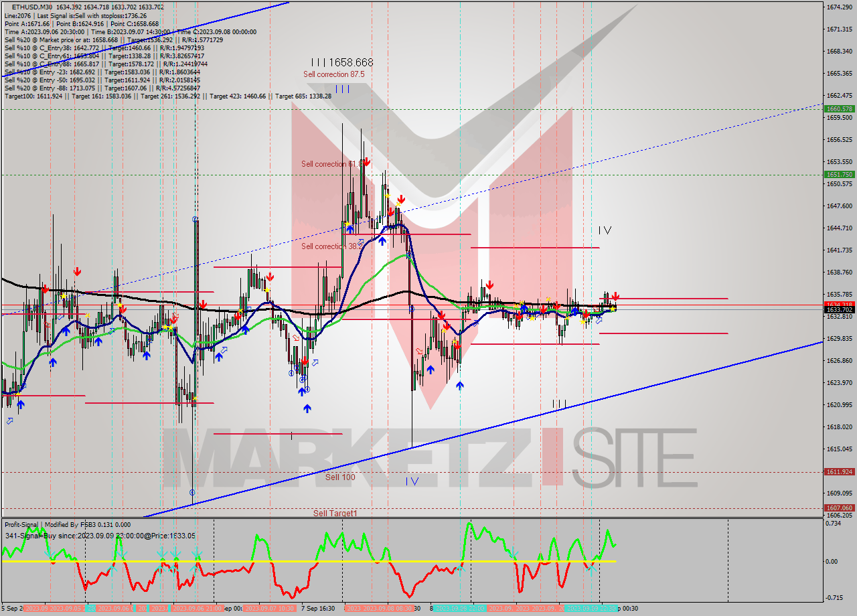Click the -0.715 indicator scale value

tap(836, 597)
